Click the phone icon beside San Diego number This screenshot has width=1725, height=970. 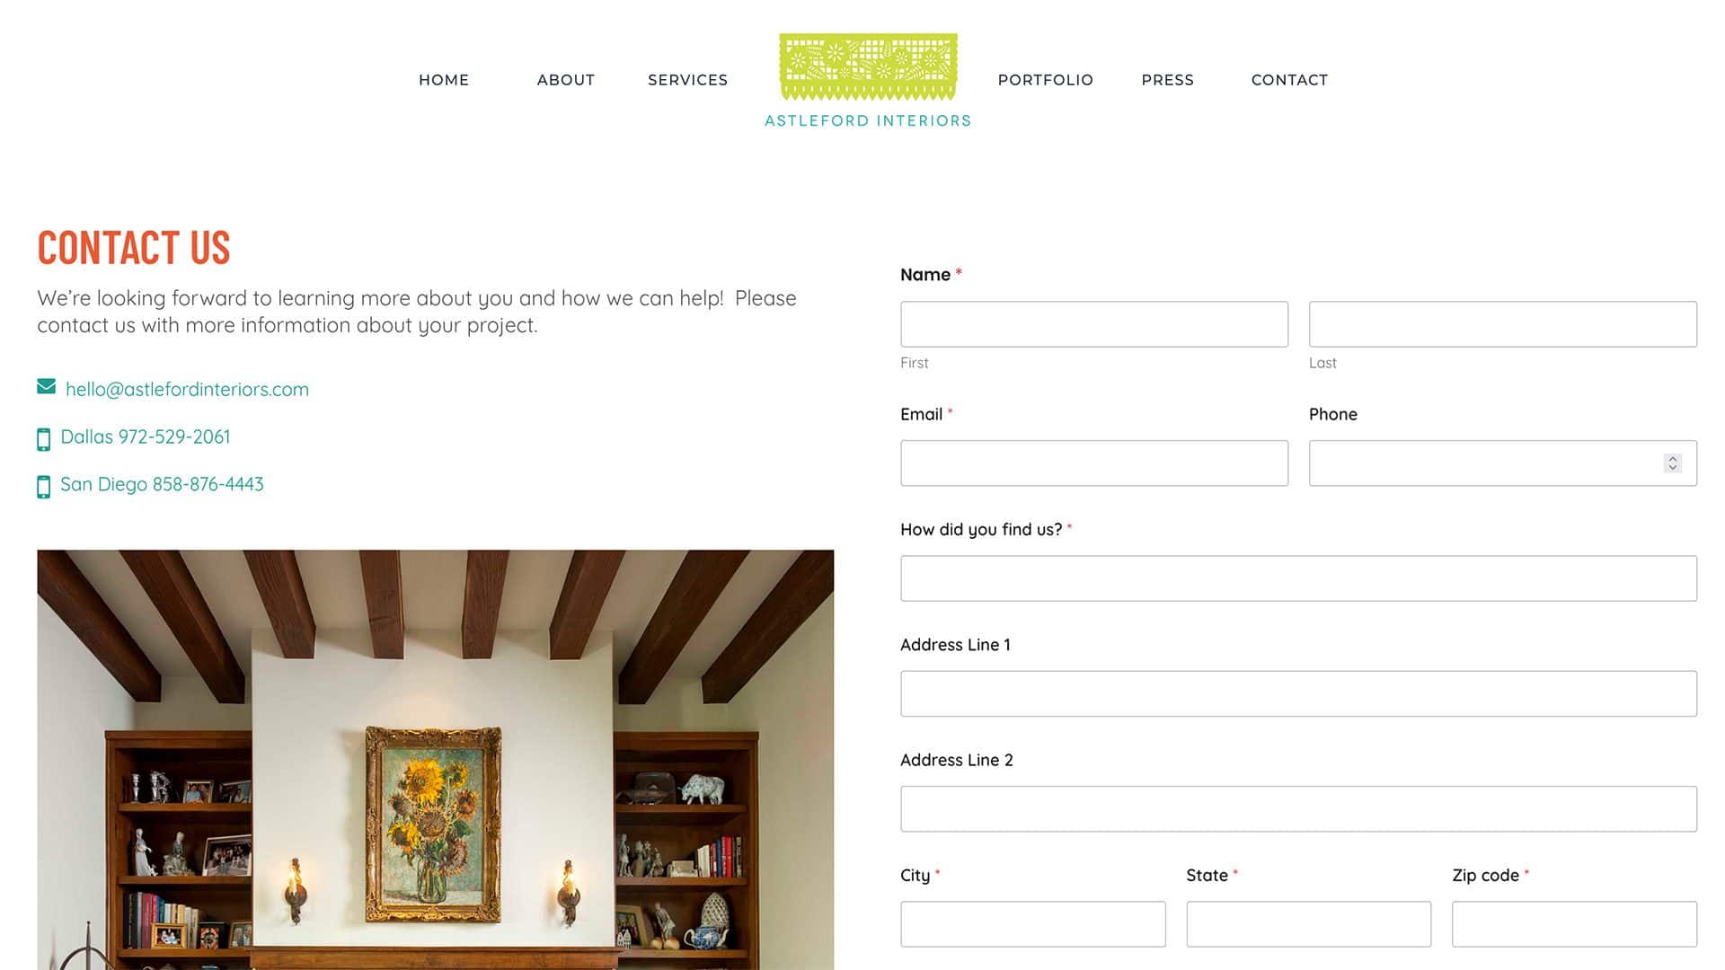(x=43, y=487)
